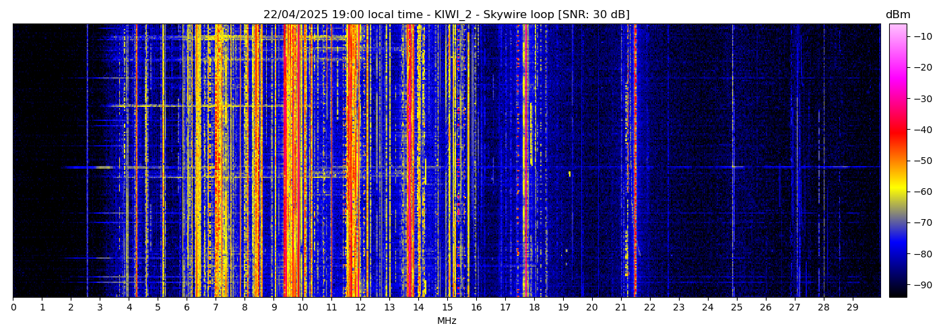The height and width of the screenshot is (336, 943).
Task: Click the red signal line near 21.5 MHz
Action: (635, 161)
